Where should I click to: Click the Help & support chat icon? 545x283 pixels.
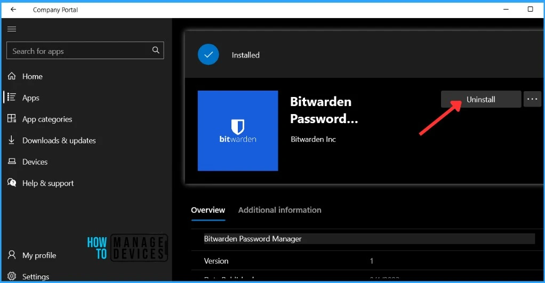coord(12,183)
